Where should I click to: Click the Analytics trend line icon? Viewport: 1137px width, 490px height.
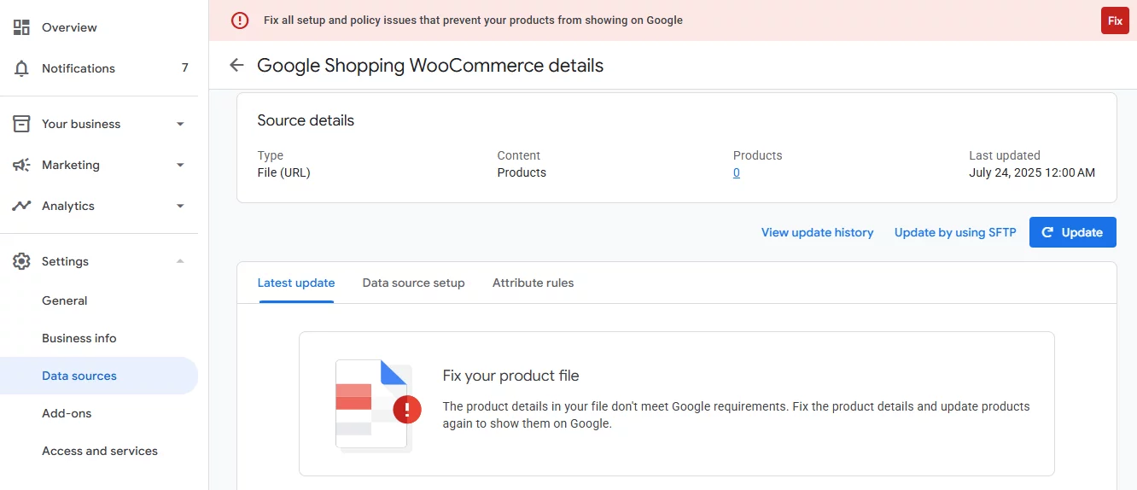(21, 206)
